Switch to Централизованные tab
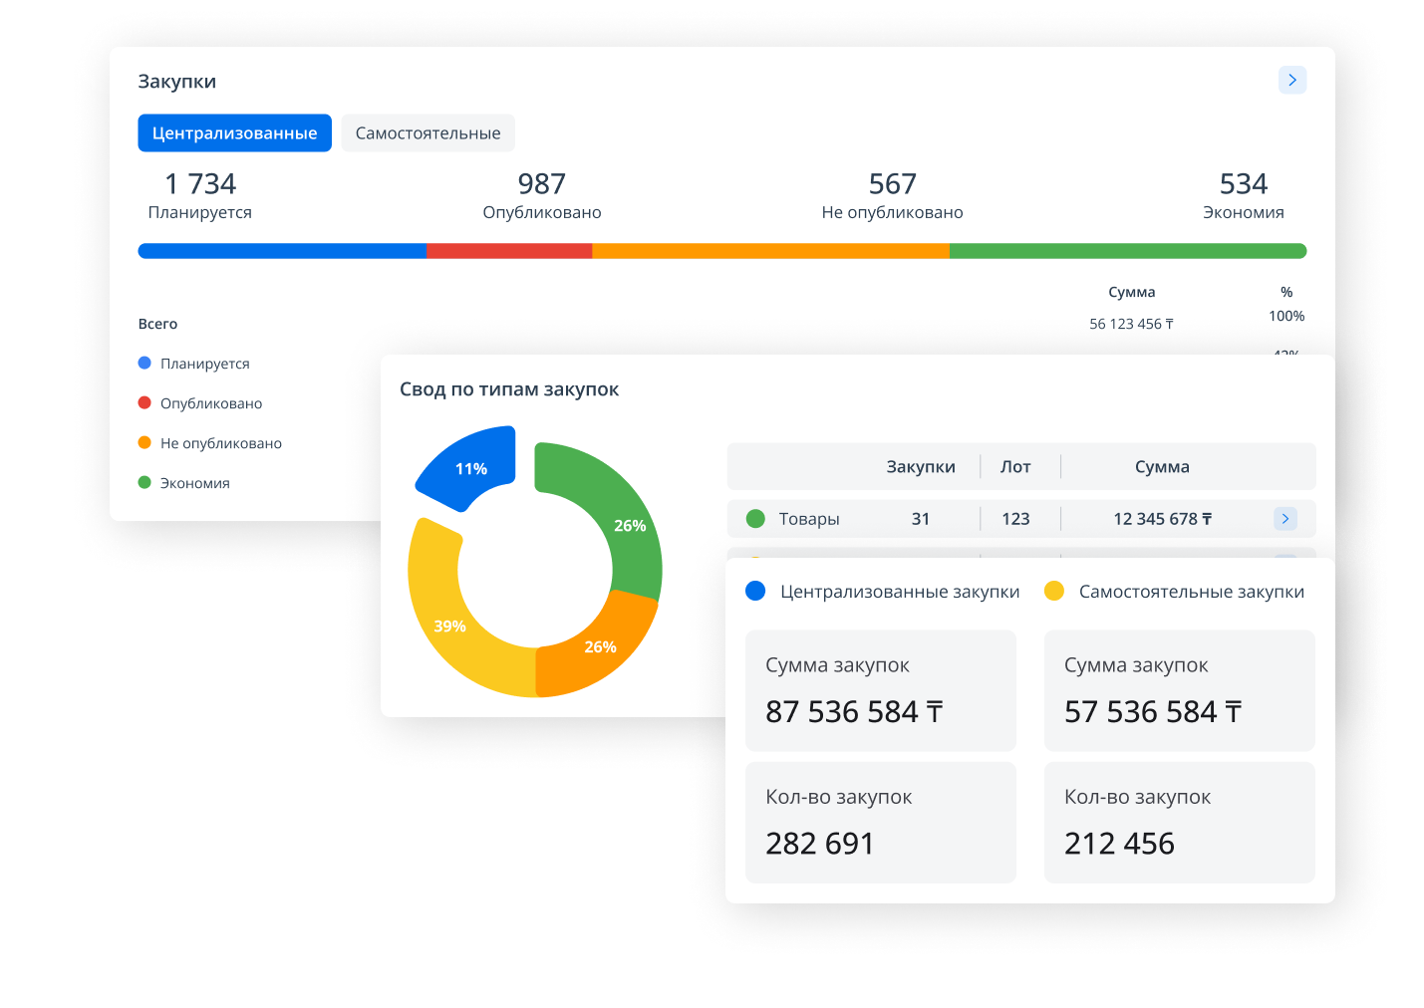The width and height of the screenshot is (1424, 1008). coord(234,132)
